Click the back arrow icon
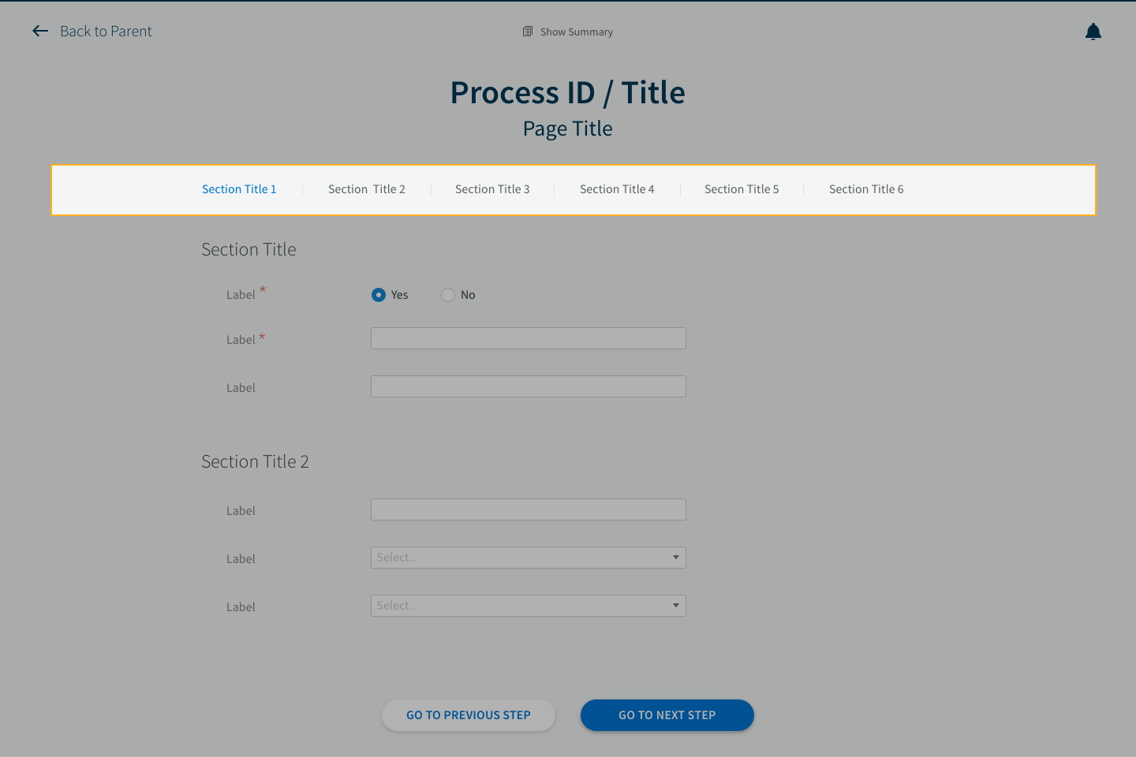 40,31
